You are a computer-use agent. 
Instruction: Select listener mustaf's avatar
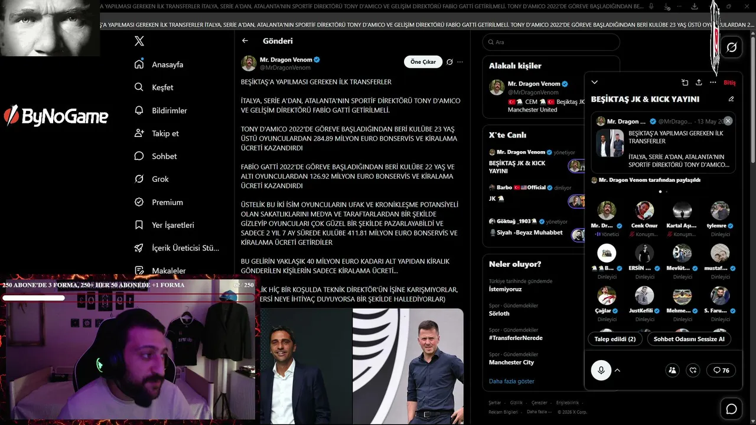(x=720, y=253)
